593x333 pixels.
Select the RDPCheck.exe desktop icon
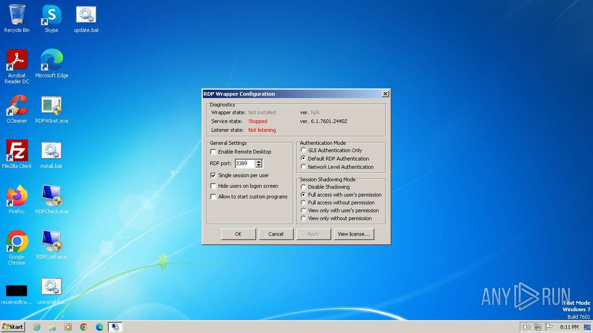click(x=51, y=200)
